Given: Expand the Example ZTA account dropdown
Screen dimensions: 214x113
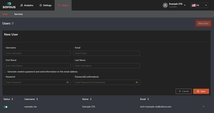Looking at the screenshot, I should [x=185, y=5].
